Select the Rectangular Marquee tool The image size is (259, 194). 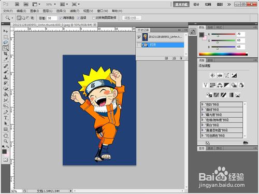(x=6, y=37)
